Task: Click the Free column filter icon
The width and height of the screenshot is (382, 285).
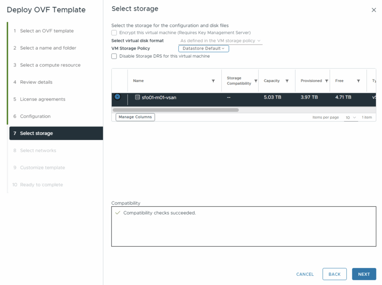Action: [358, 81]
